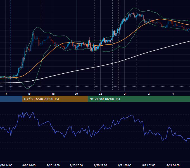Click the 9/20 16:00 time label
Image resolution: width=190 pixels, height=168 pixels.
[x=29, y=165]
